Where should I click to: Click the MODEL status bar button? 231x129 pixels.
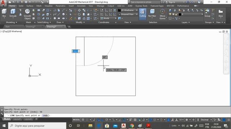click(76, 120)
